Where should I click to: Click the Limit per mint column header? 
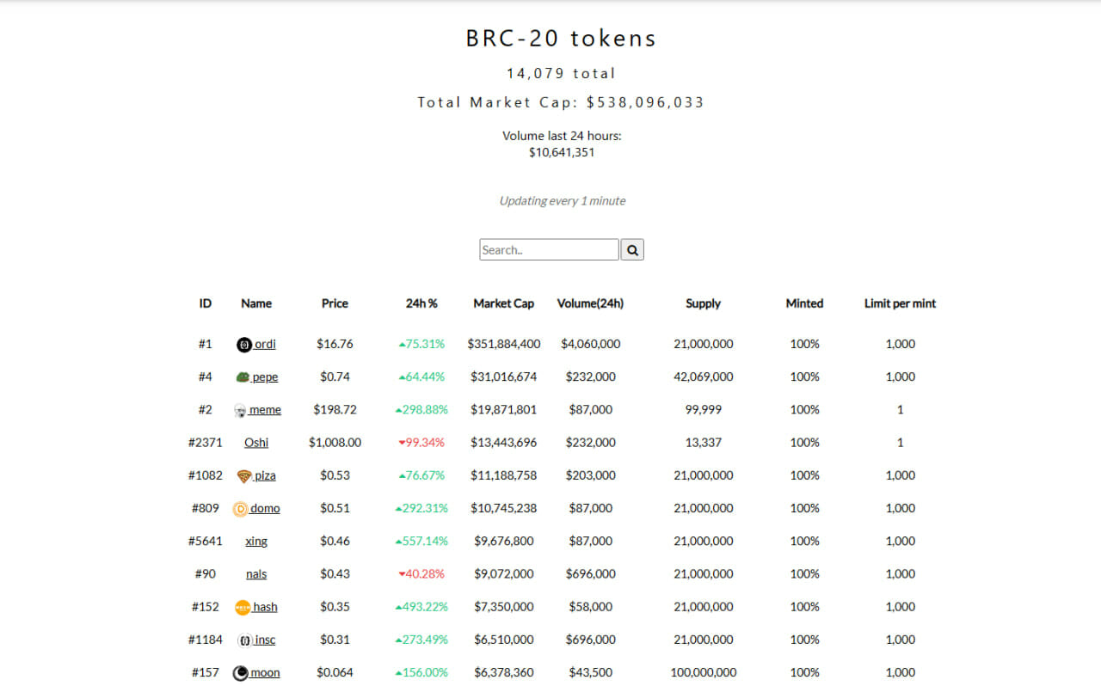pos(900,303)
